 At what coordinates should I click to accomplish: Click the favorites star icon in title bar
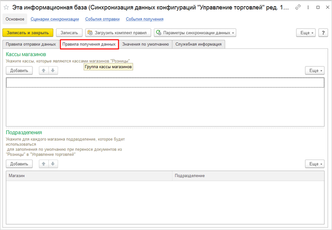[x=6, y=8]
